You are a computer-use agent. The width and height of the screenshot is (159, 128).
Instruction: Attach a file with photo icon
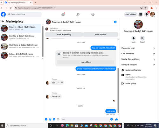coord(50,119)
